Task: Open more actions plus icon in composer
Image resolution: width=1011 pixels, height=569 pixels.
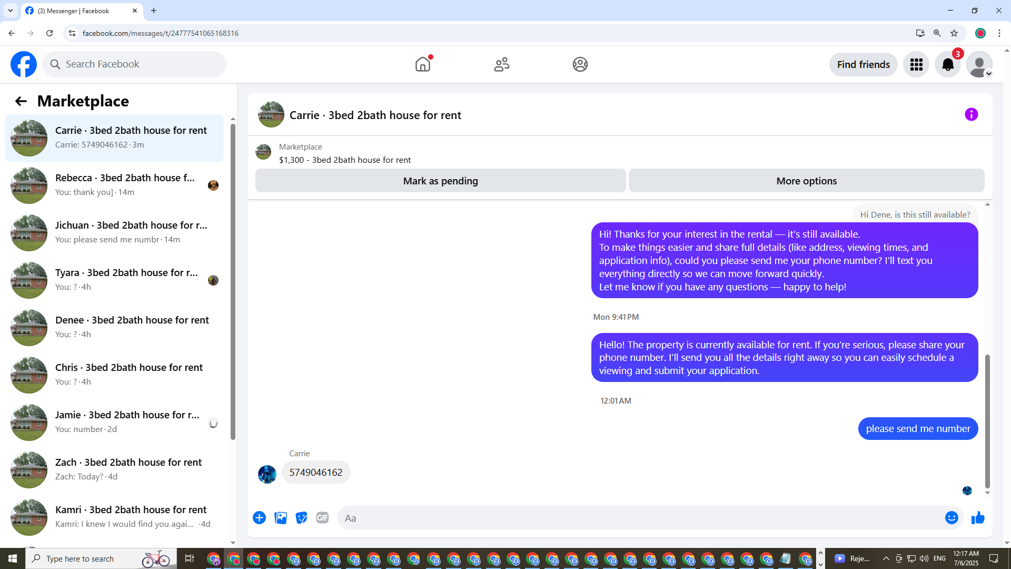Action: (259, 518)
